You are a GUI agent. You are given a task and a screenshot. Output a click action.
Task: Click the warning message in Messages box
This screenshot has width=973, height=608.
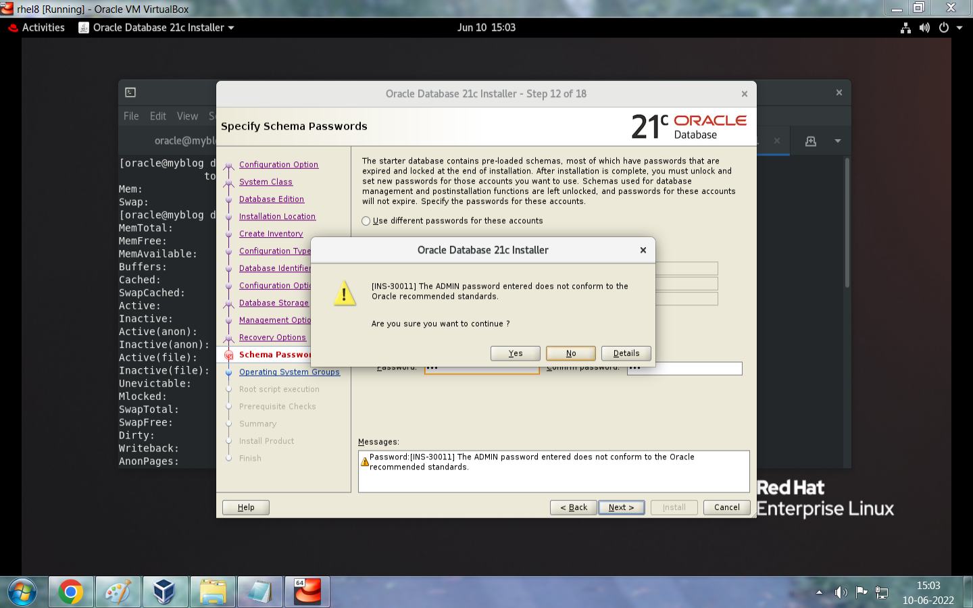coord(532,462)
